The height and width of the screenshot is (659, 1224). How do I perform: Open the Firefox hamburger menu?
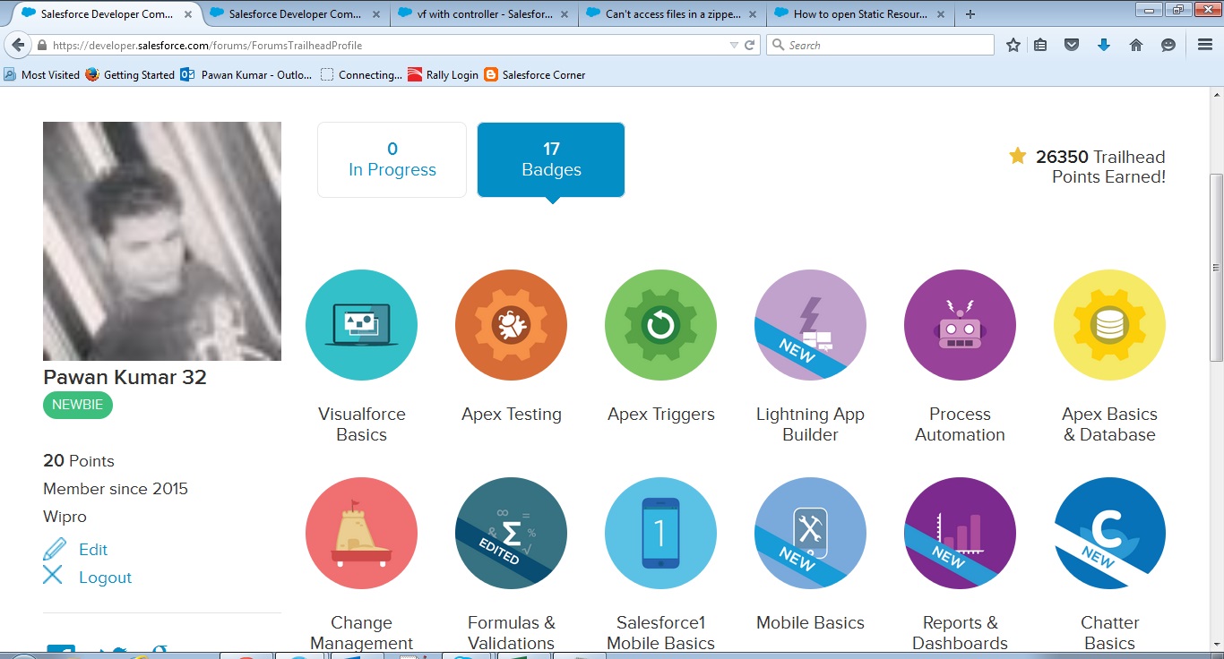pyautogui.click(x=1204, y=45)
